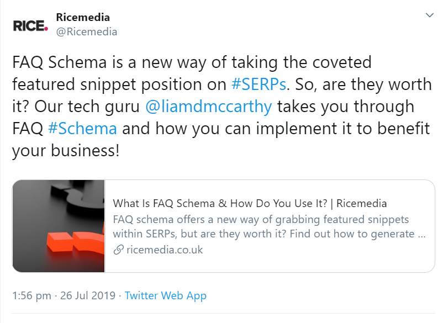Open the Twitter Web App source link
Image resolution: width=443 pixels, height=323 pixels.
point(166,295)
